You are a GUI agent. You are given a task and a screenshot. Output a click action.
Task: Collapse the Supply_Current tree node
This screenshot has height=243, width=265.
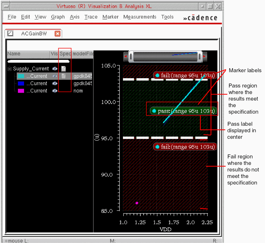pos(10,69)
